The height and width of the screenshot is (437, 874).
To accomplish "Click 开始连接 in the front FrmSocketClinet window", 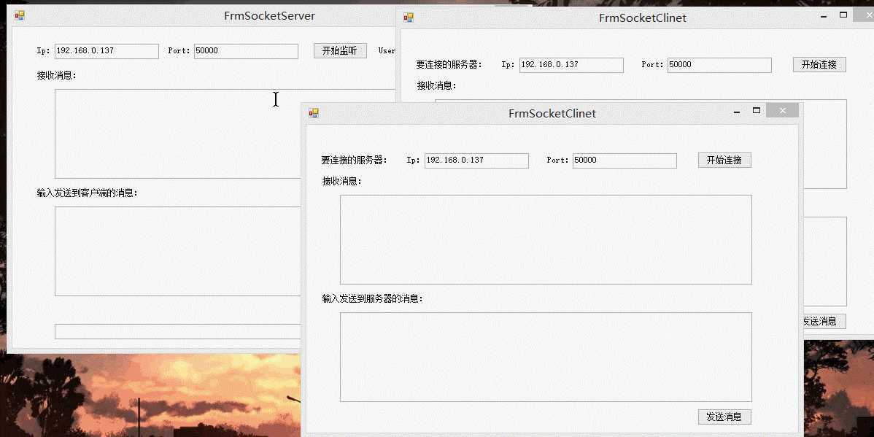I will click(x=724, y=160).
